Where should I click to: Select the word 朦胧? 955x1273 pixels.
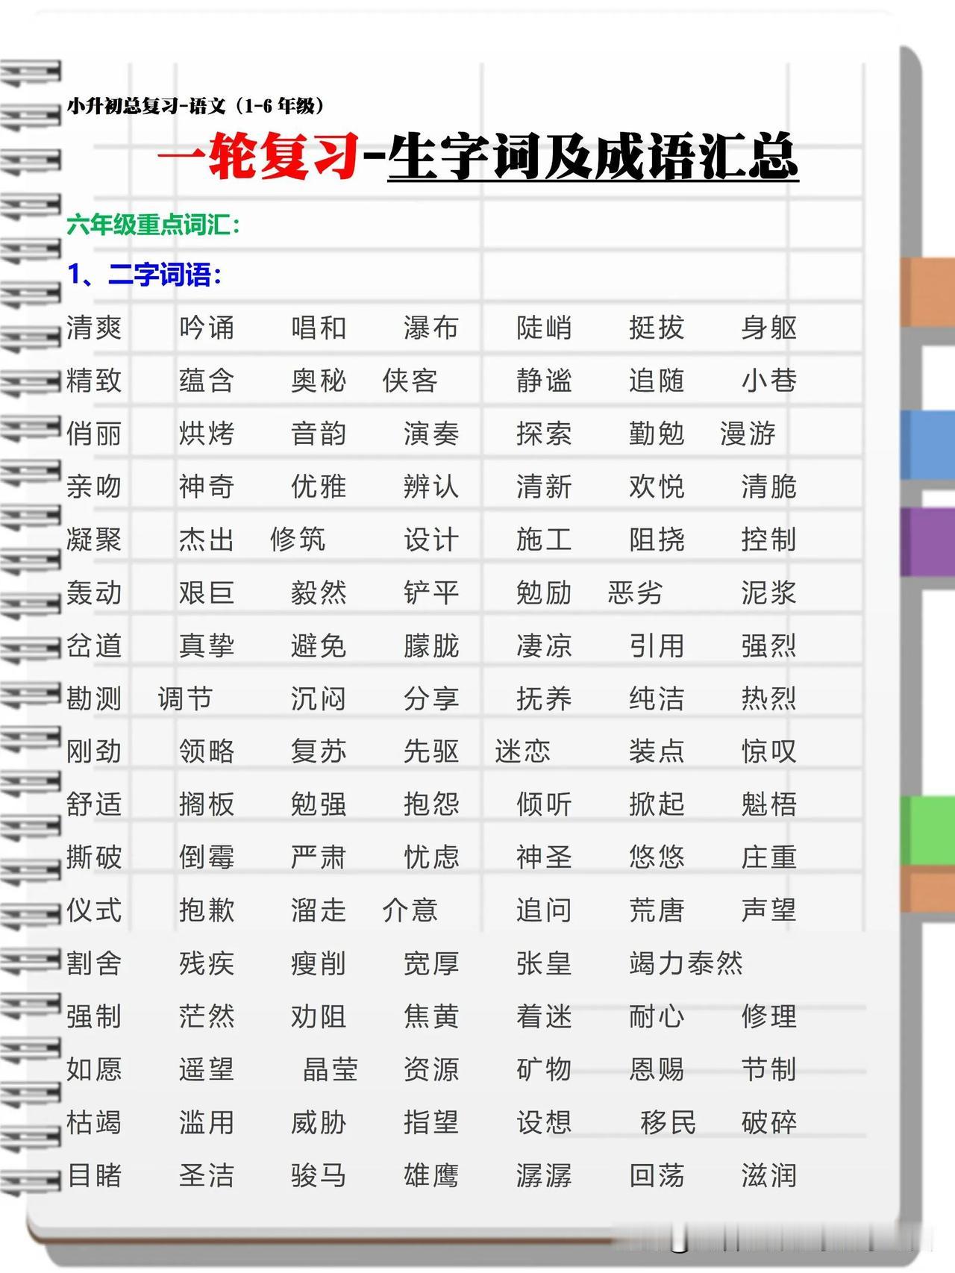coord(431,645)
